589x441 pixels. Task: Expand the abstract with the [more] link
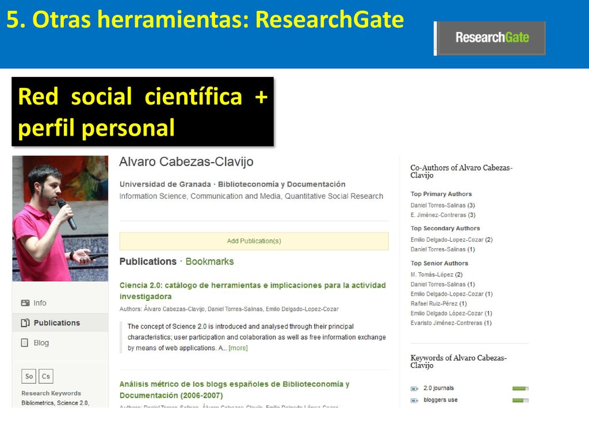coord(238,348)
